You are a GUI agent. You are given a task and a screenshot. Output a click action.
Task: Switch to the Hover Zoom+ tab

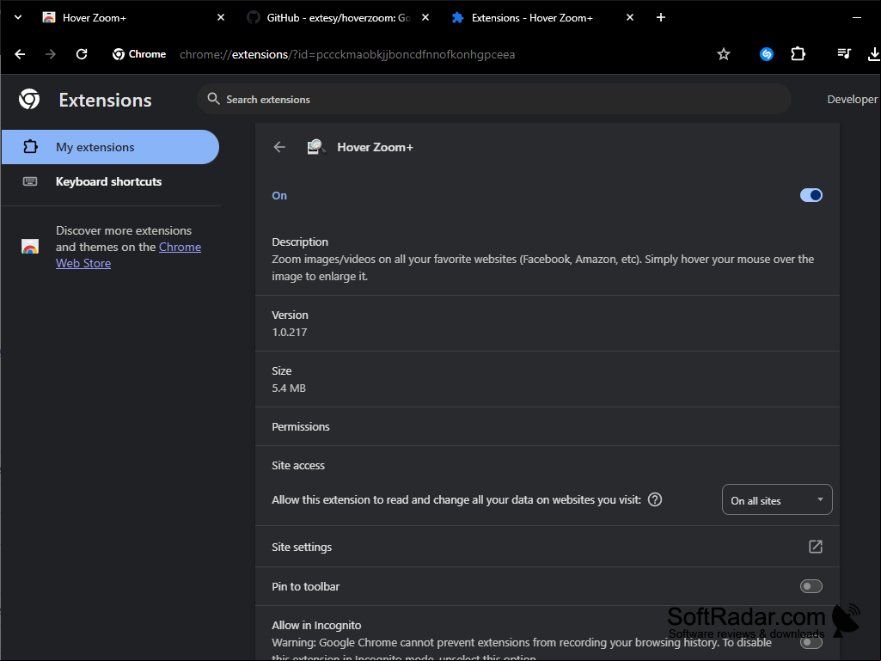pos(134,17)
